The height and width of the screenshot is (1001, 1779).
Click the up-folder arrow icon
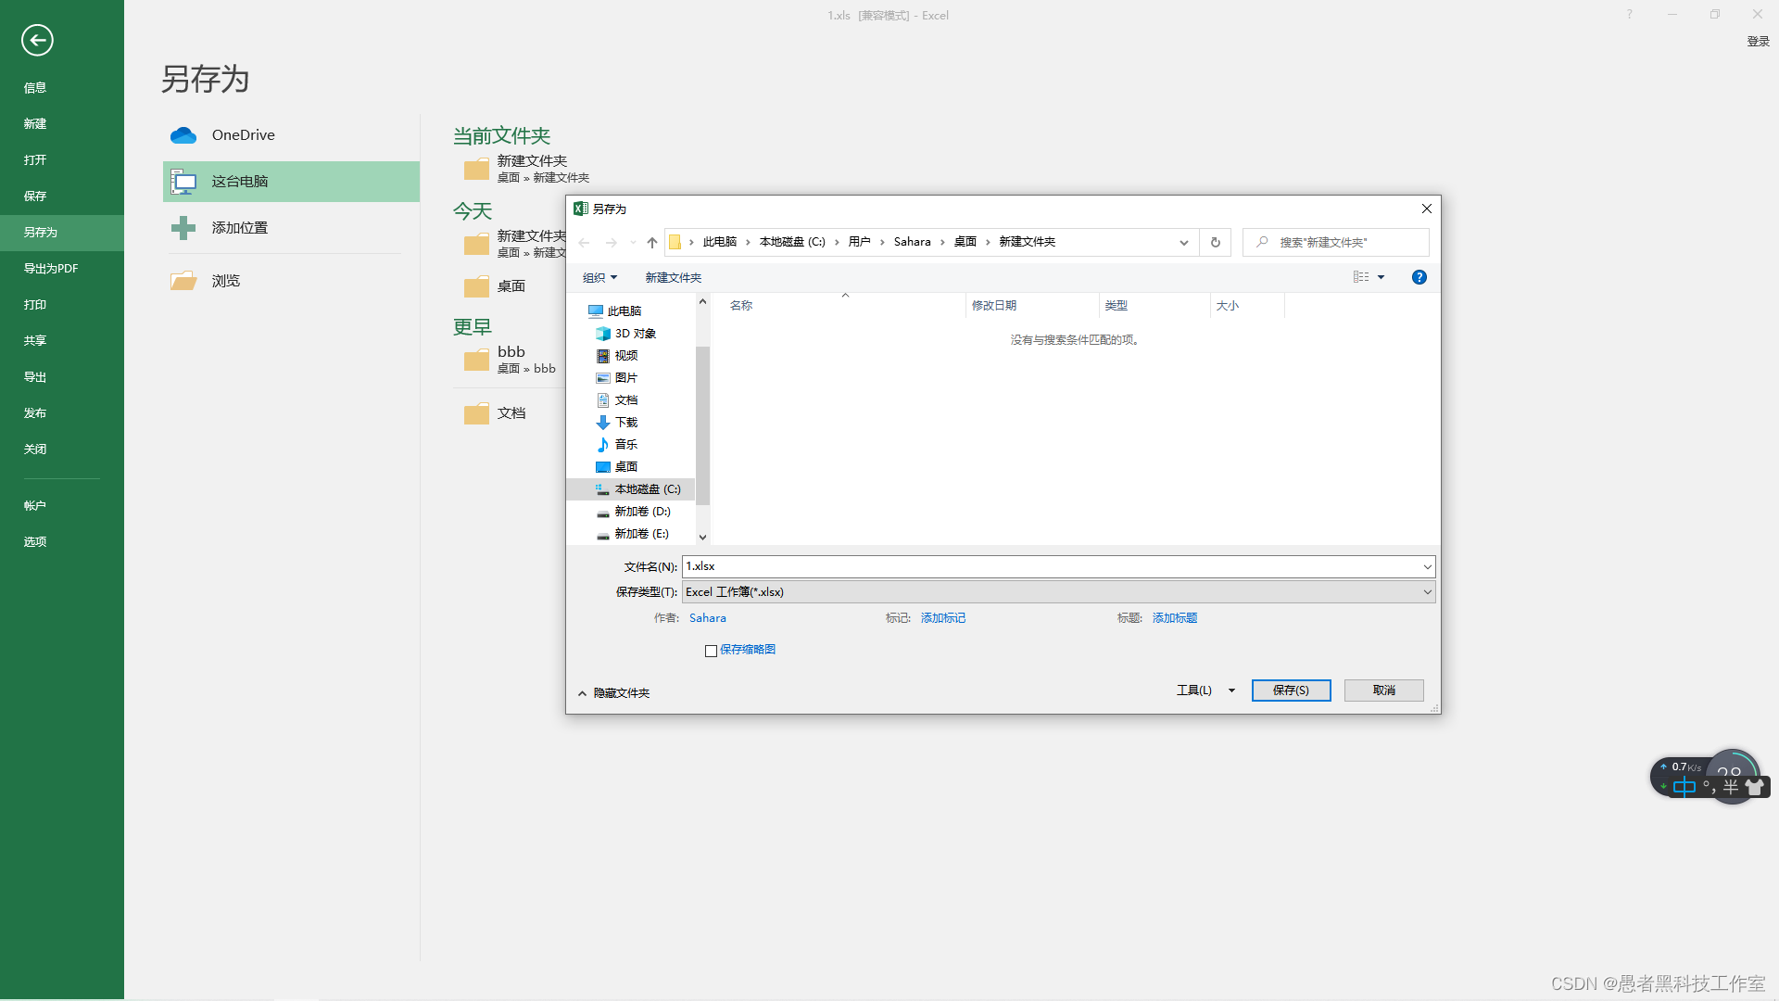(x=652, y=242)
